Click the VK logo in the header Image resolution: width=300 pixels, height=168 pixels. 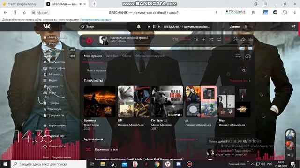click(x=47, y=26)
